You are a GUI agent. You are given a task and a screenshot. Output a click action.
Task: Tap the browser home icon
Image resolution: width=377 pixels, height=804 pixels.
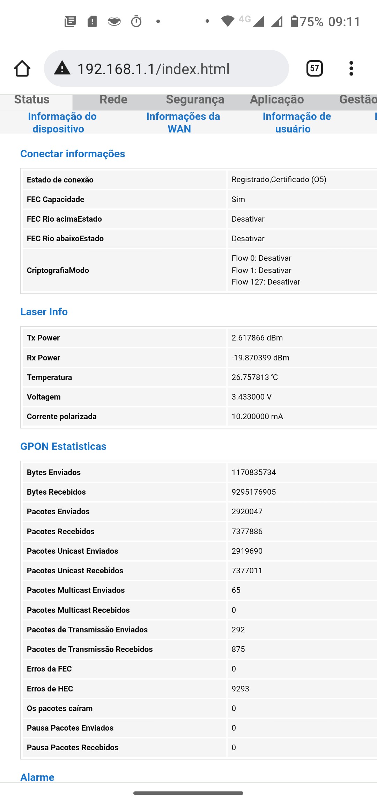pyautogui.click(x=22, y=69)
